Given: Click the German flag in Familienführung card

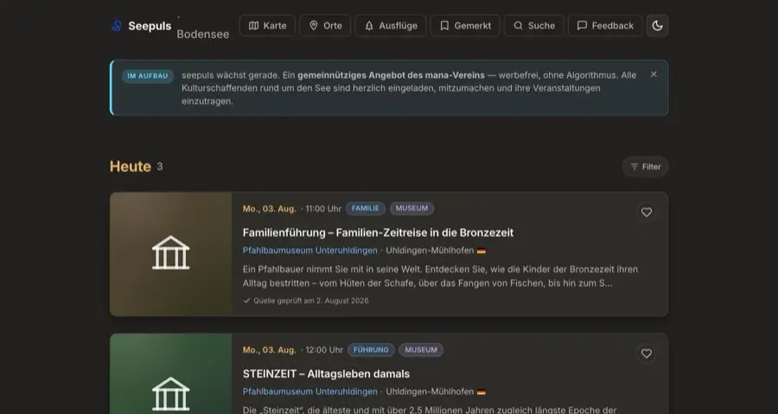Looking at the screenshot, I should [x=481, y=251].
